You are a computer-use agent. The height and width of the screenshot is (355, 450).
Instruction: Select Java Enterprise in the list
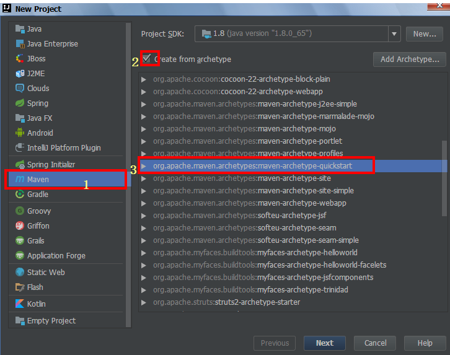point(66,44)
